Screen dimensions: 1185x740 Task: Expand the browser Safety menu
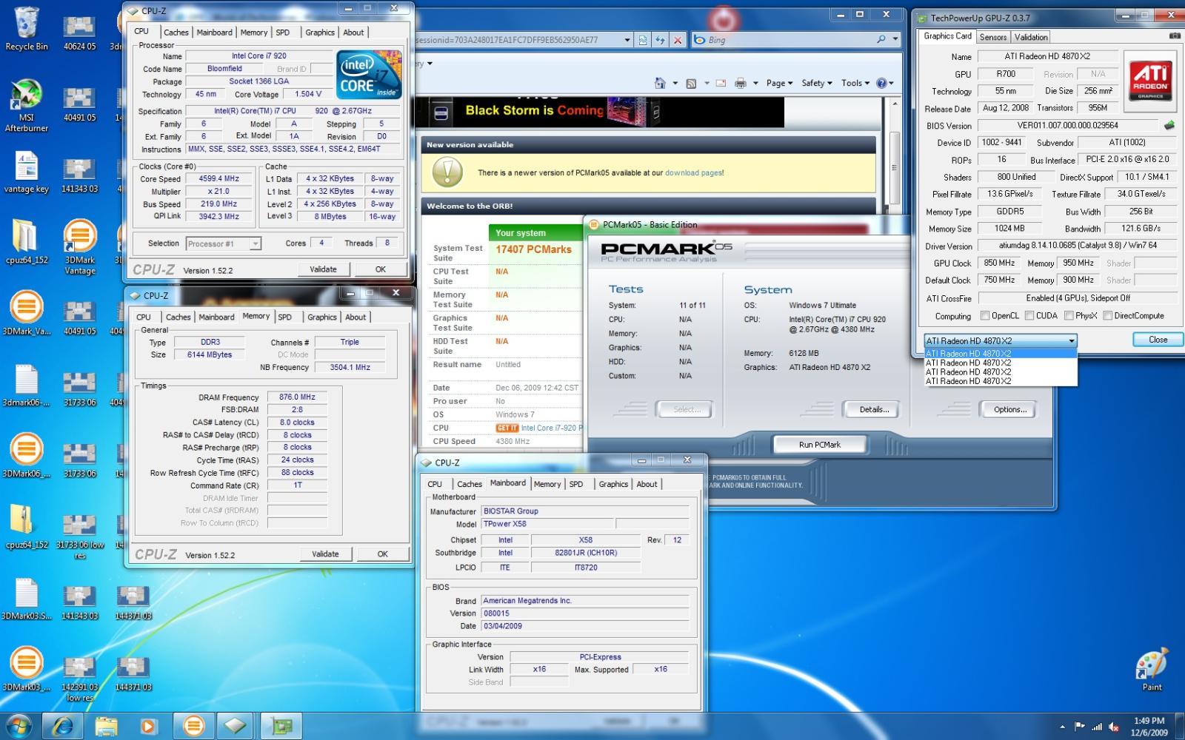[x=816, y=83]
